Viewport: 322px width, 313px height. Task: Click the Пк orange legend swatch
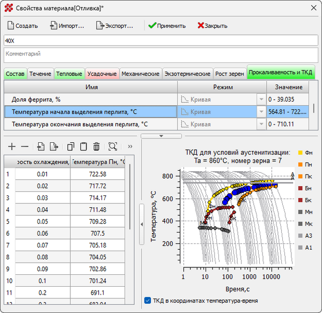300,177
